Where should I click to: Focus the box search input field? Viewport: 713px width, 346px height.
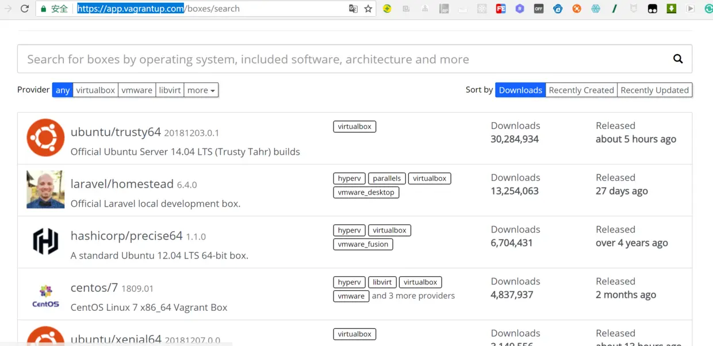click(355, 59)
